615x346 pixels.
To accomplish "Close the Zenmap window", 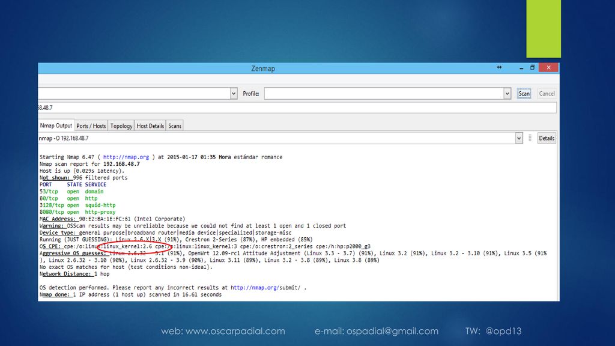I will pyautogui.click(x=548, y=67).
